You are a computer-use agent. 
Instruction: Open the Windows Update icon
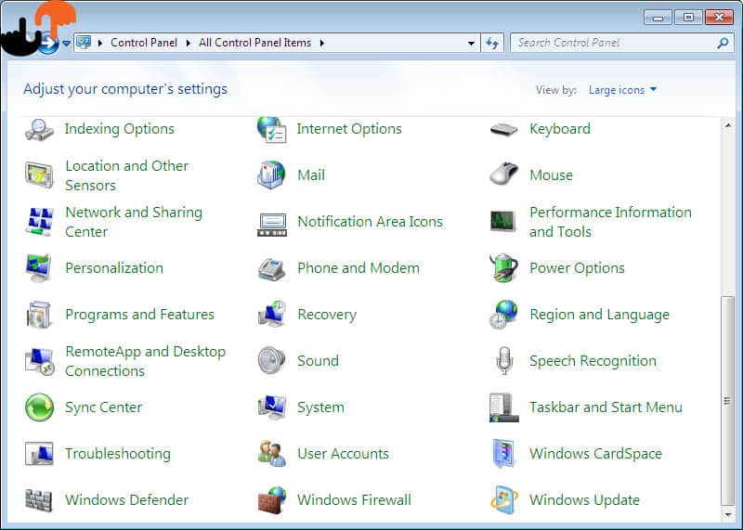click(x=504, y=499)
